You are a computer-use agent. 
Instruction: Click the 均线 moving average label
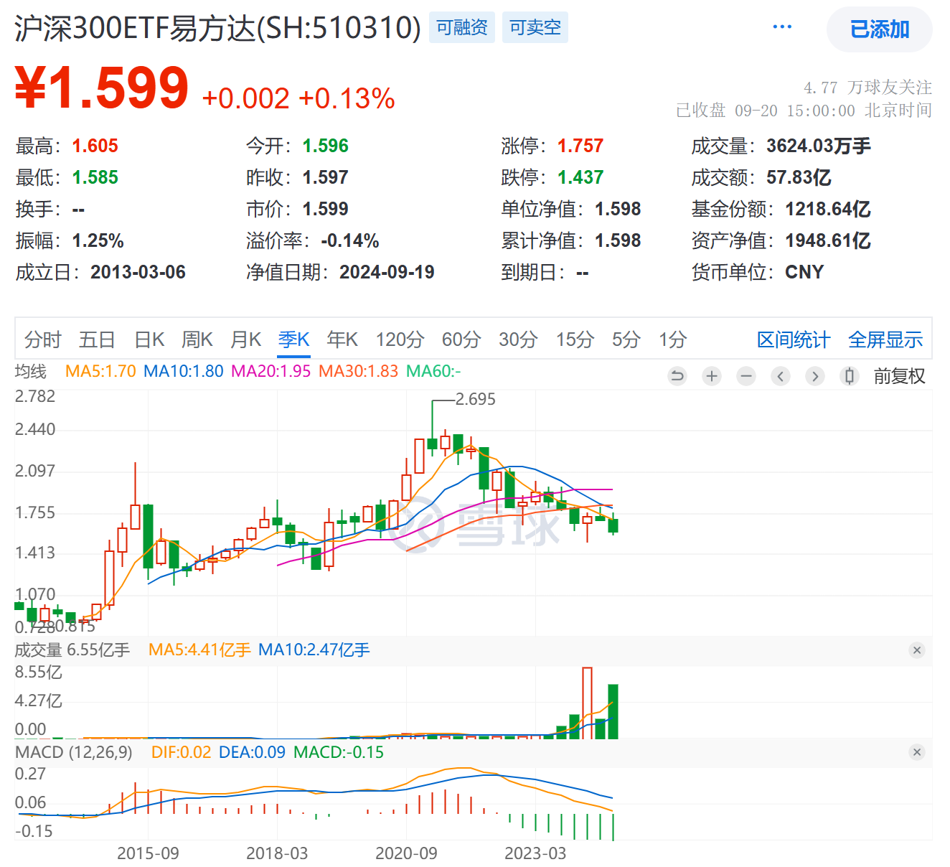tap(31, 371)
